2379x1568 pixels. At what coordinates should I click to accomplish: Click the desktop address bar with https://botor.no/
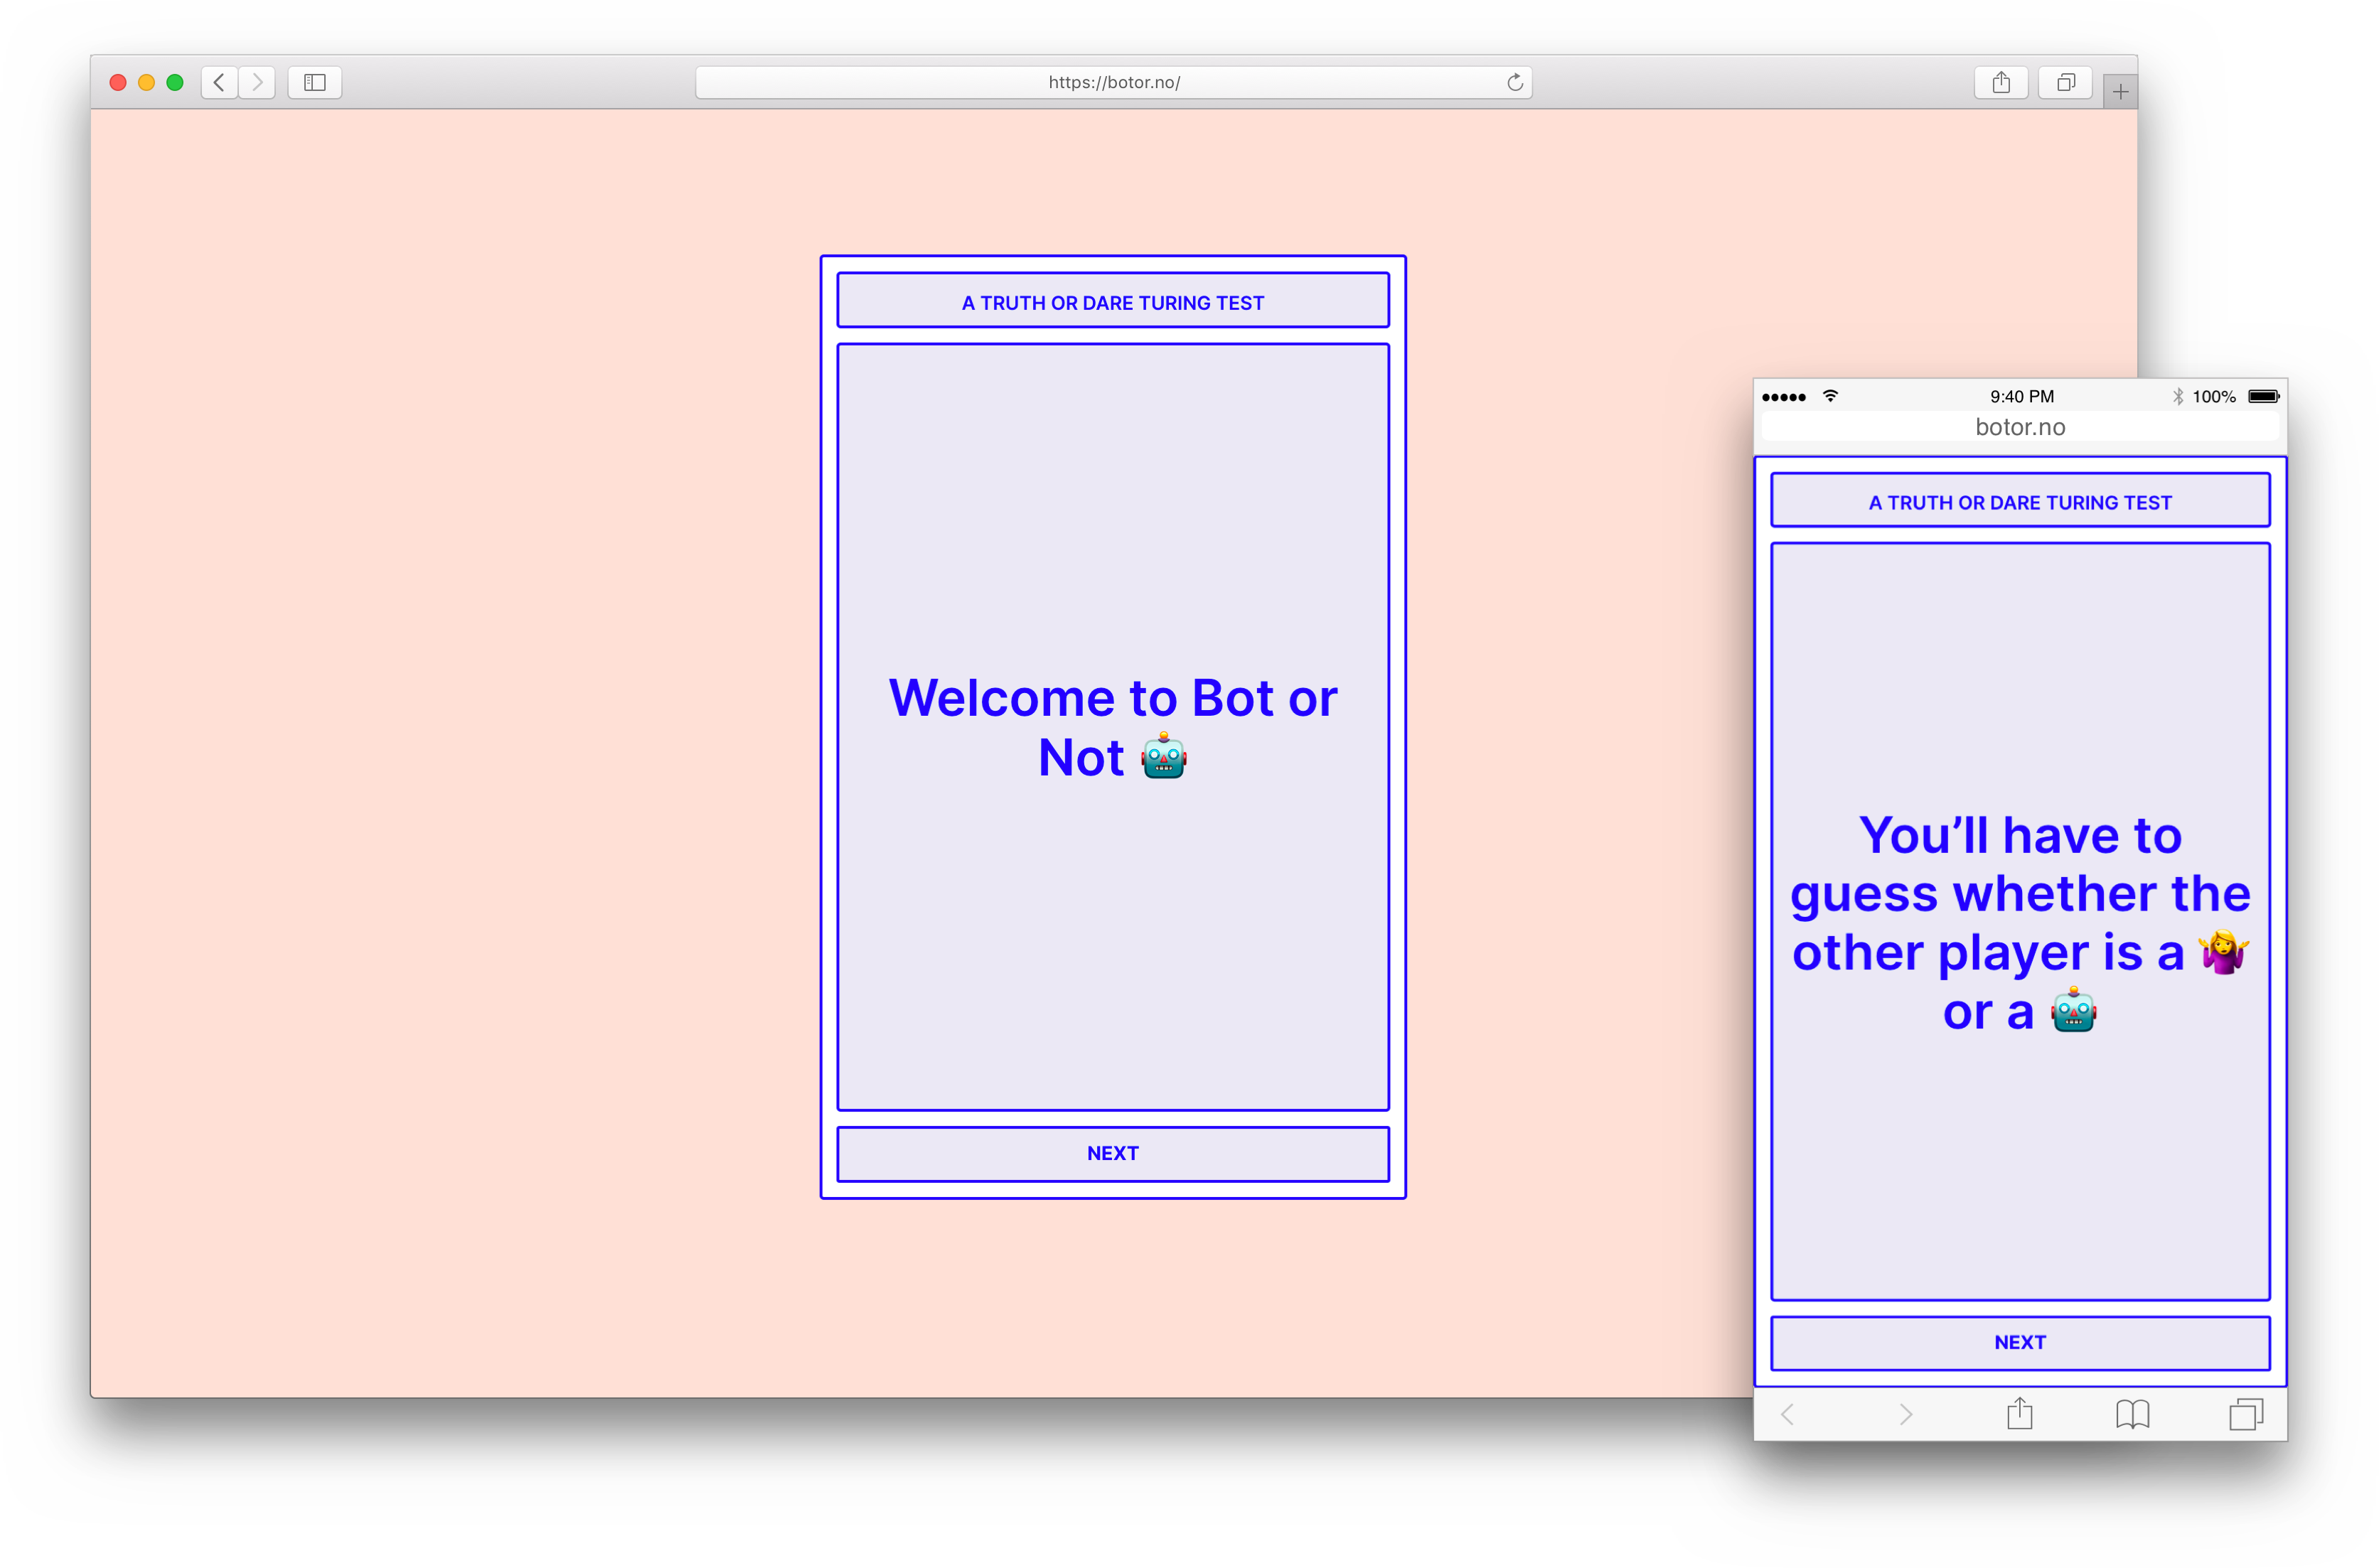click(x=1113, y=82)
